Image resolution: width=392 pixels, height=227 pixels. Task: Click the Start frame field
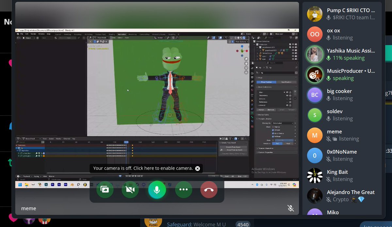click(x=230, y=176)
